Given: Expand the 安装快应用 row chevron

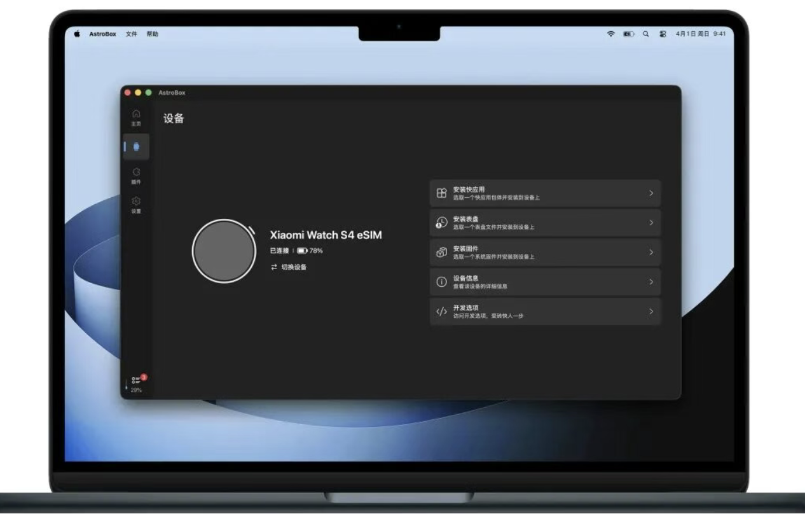Looking at the screenshot, I should point(651,193).
